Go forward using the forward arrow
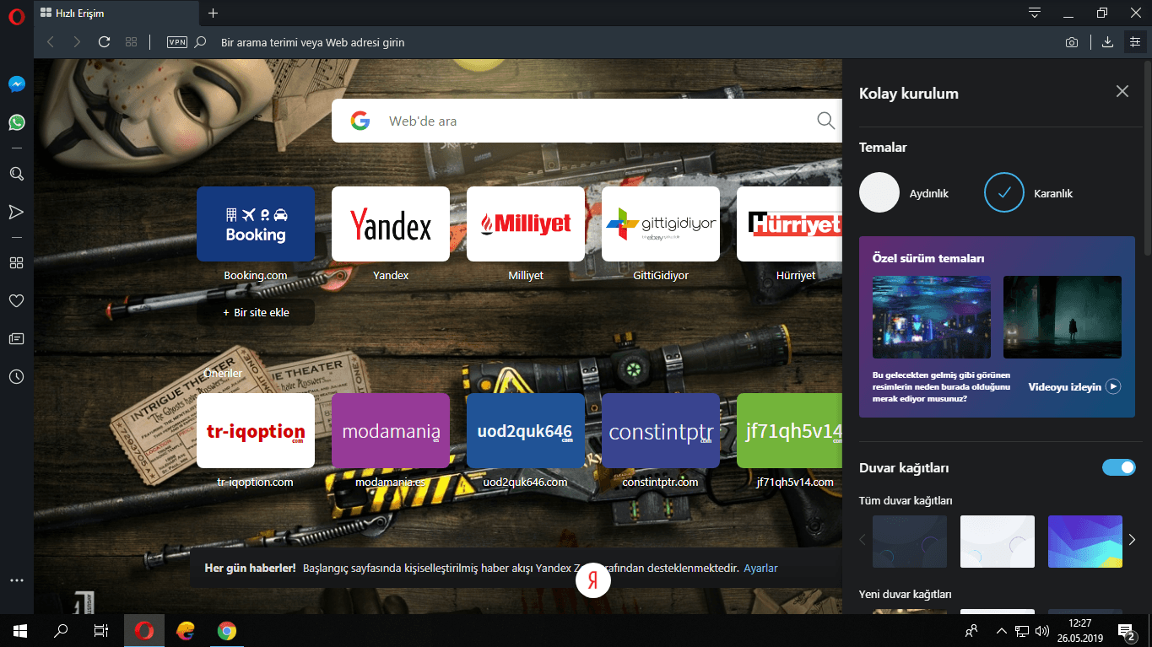This screenshot has height=647, width=1152. pos(77,41)
